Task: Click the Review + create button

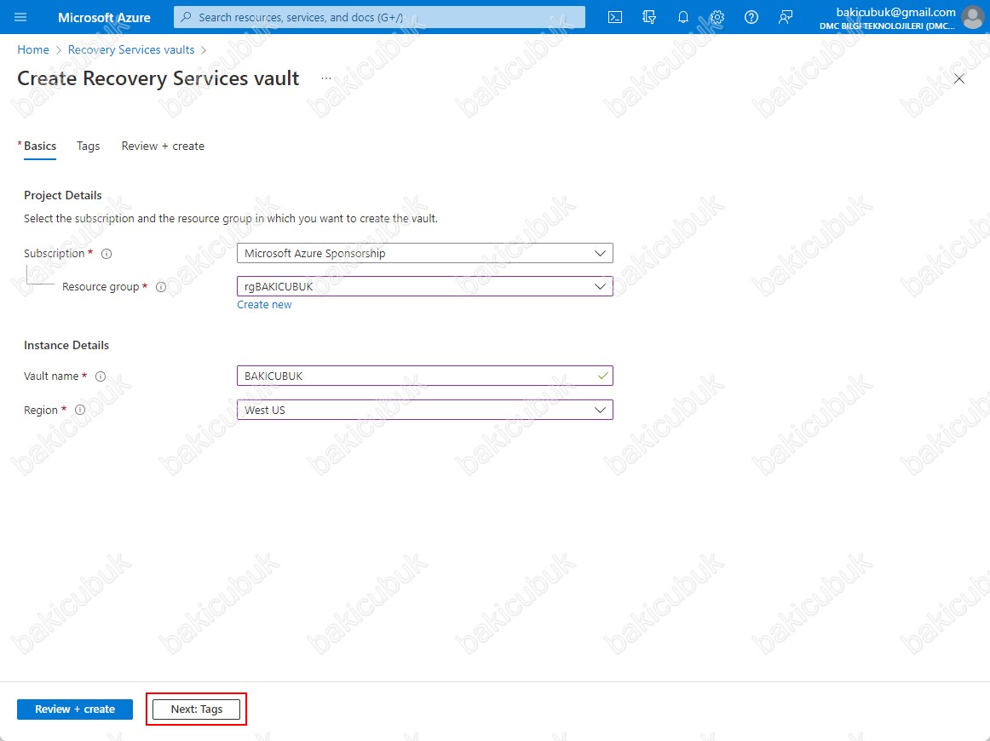Action: point(75,709)
